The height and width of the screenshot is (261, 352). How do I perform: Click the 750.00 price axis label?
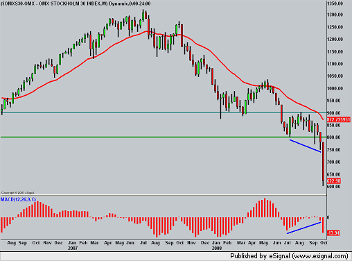tap(334, 150)
